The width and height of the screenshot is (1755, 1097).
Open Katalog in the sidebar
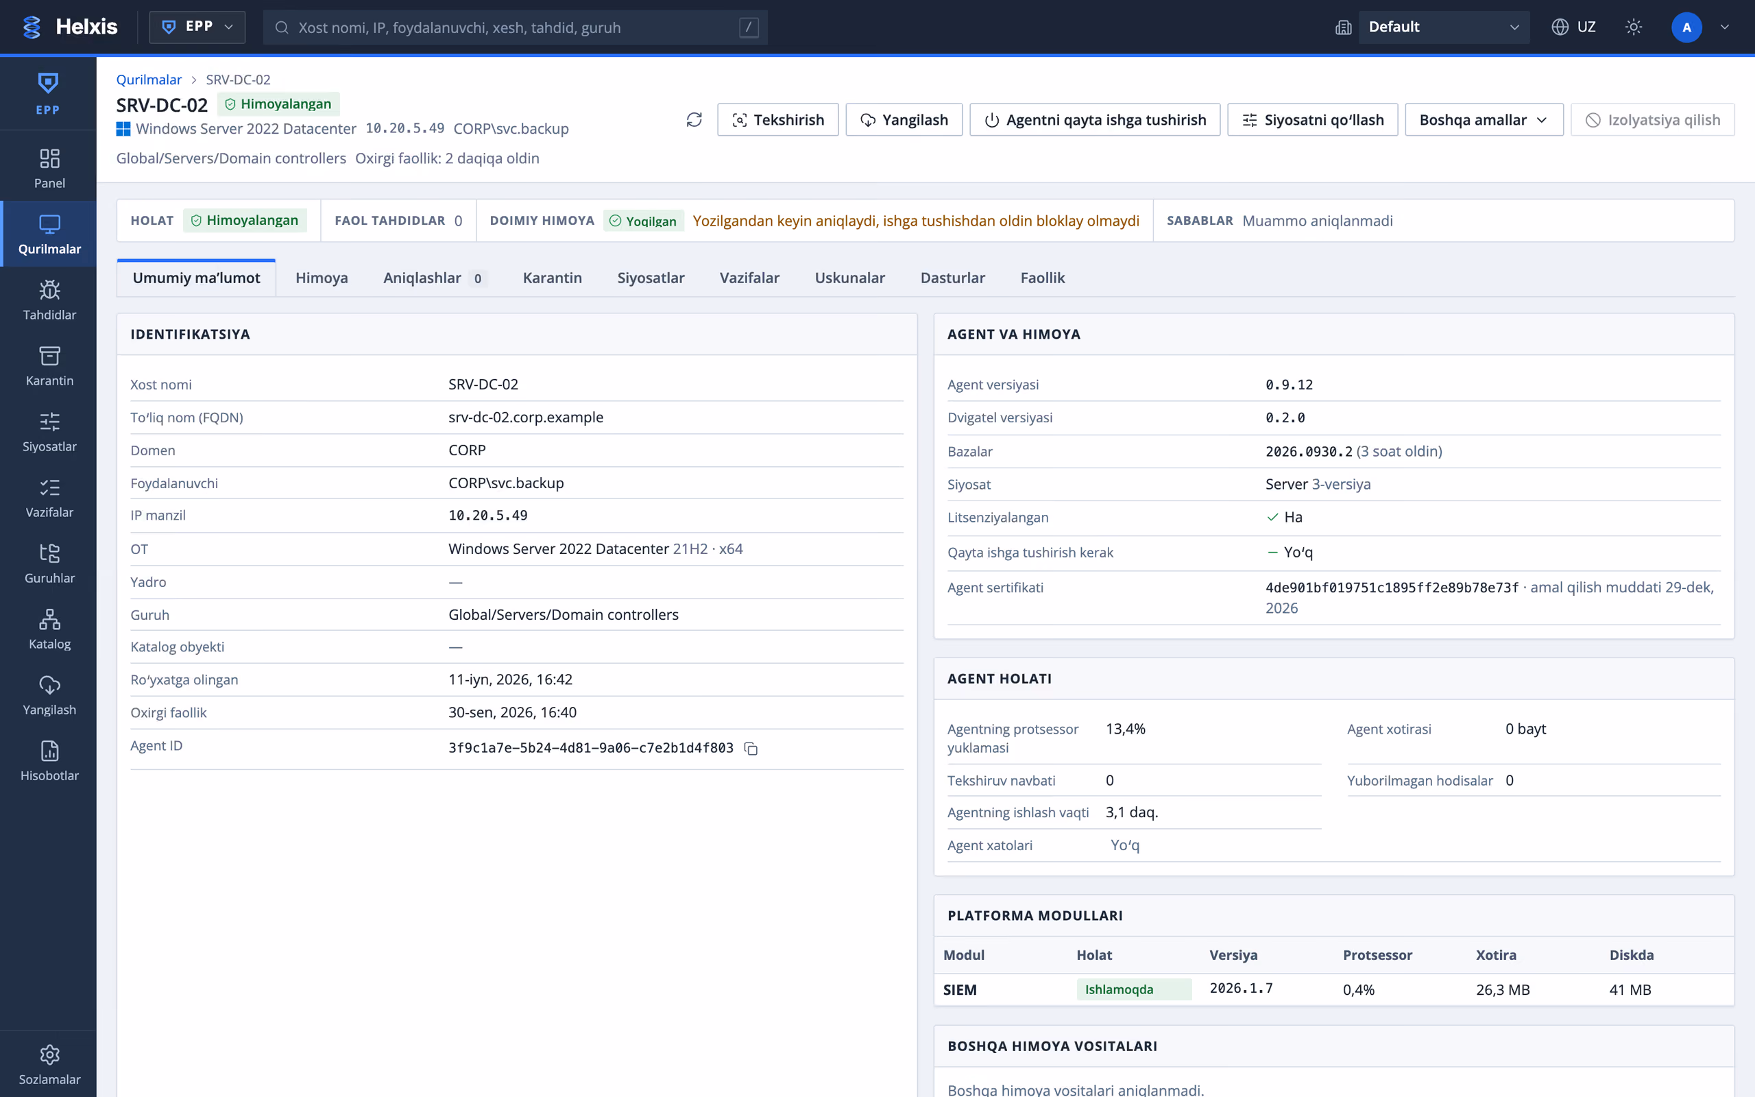point(49,629)
